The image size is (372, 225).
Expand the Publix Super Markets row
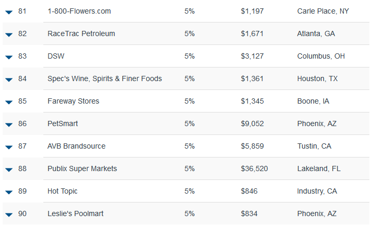click(x=9, y=170)
